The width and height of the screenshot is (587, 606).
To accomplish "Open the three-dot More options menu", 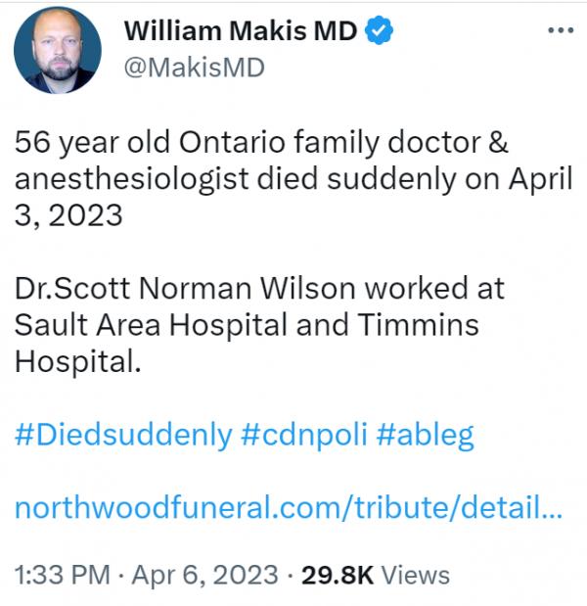I will 561,29.
